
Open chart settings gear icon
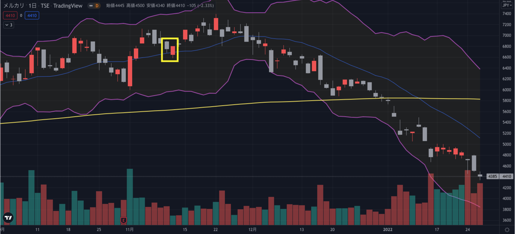tap(507, 230)
